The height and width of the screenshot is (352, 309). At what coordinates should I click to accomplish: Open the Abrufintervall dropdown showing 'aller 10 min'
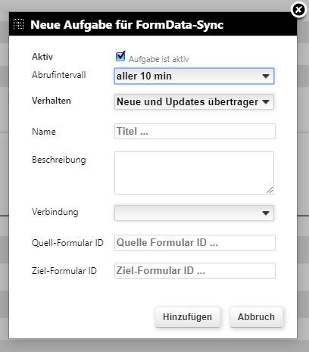194,76
